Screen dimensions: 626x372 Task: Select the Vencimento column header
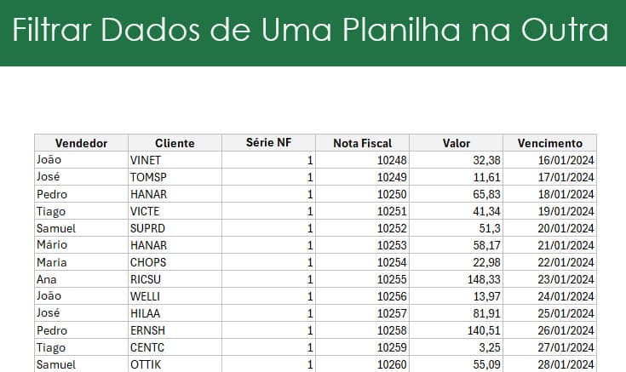(549, 143)
